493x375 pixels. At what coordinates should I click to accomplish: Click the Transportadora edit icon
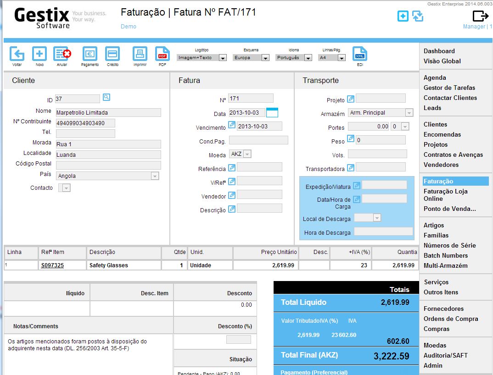pyautogui.click(x=351, y=168)
